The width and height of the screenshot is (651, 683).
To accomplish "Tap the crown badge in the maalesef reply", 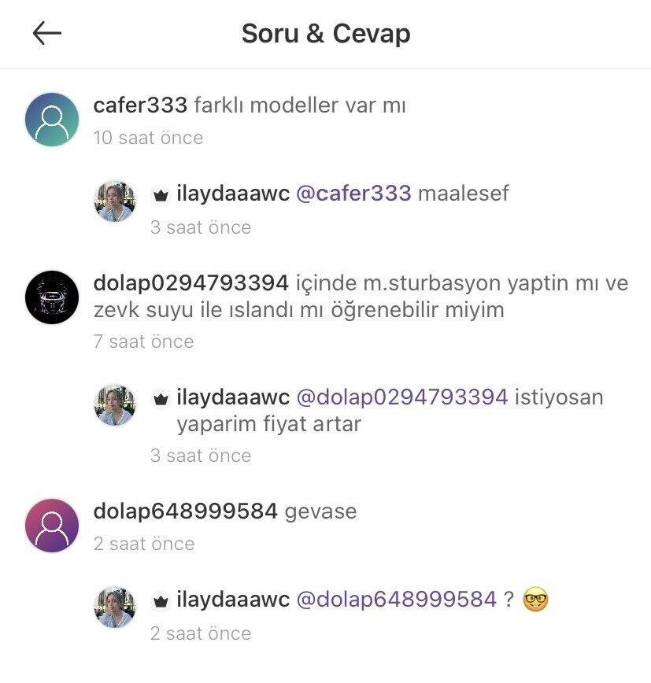I will click(x=161, y=195).
